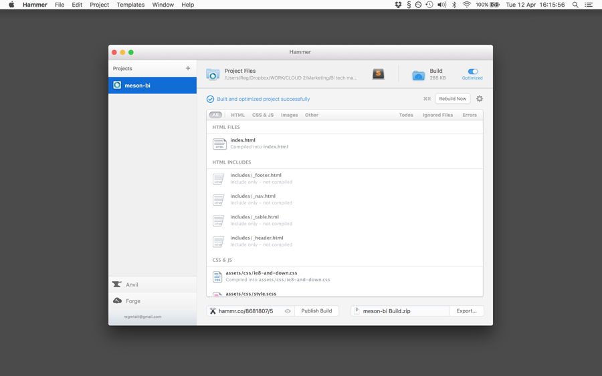Click the Publish Build button
Screen dimensions: 602x376
(x=316, y=311)
